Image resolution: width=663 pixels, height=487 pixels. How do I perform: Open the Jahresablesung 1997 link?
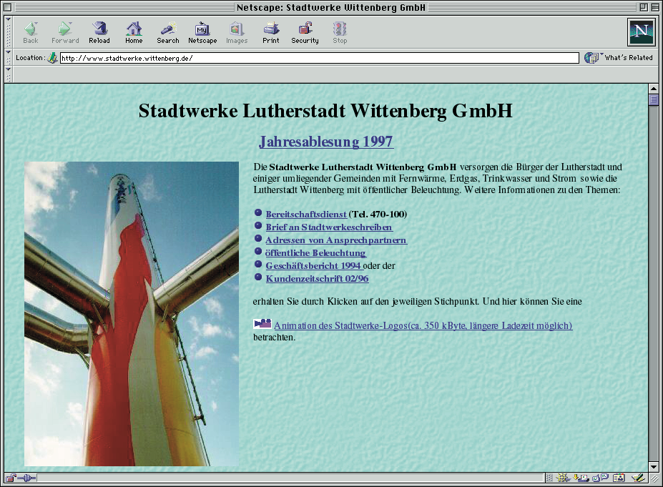[326, 142]
